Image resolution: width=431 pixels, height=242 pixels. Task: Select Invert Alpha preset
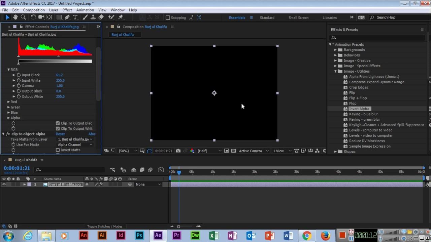pyautogui.click(x=359, y=109)
